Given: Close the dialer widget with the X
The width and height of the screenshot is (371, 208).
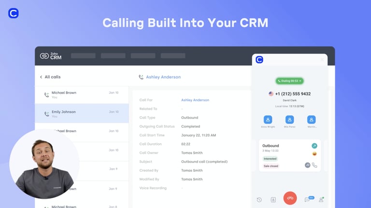Looking at the screenshot, I should pyautogui.click(x=322, y=59).
